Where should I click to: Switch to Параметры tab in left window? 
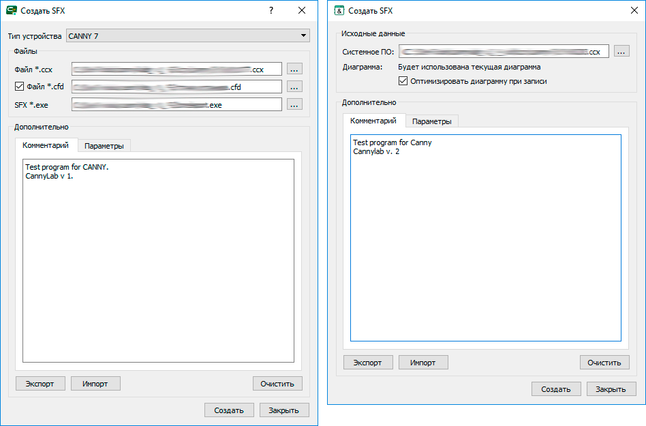point(104,146)
